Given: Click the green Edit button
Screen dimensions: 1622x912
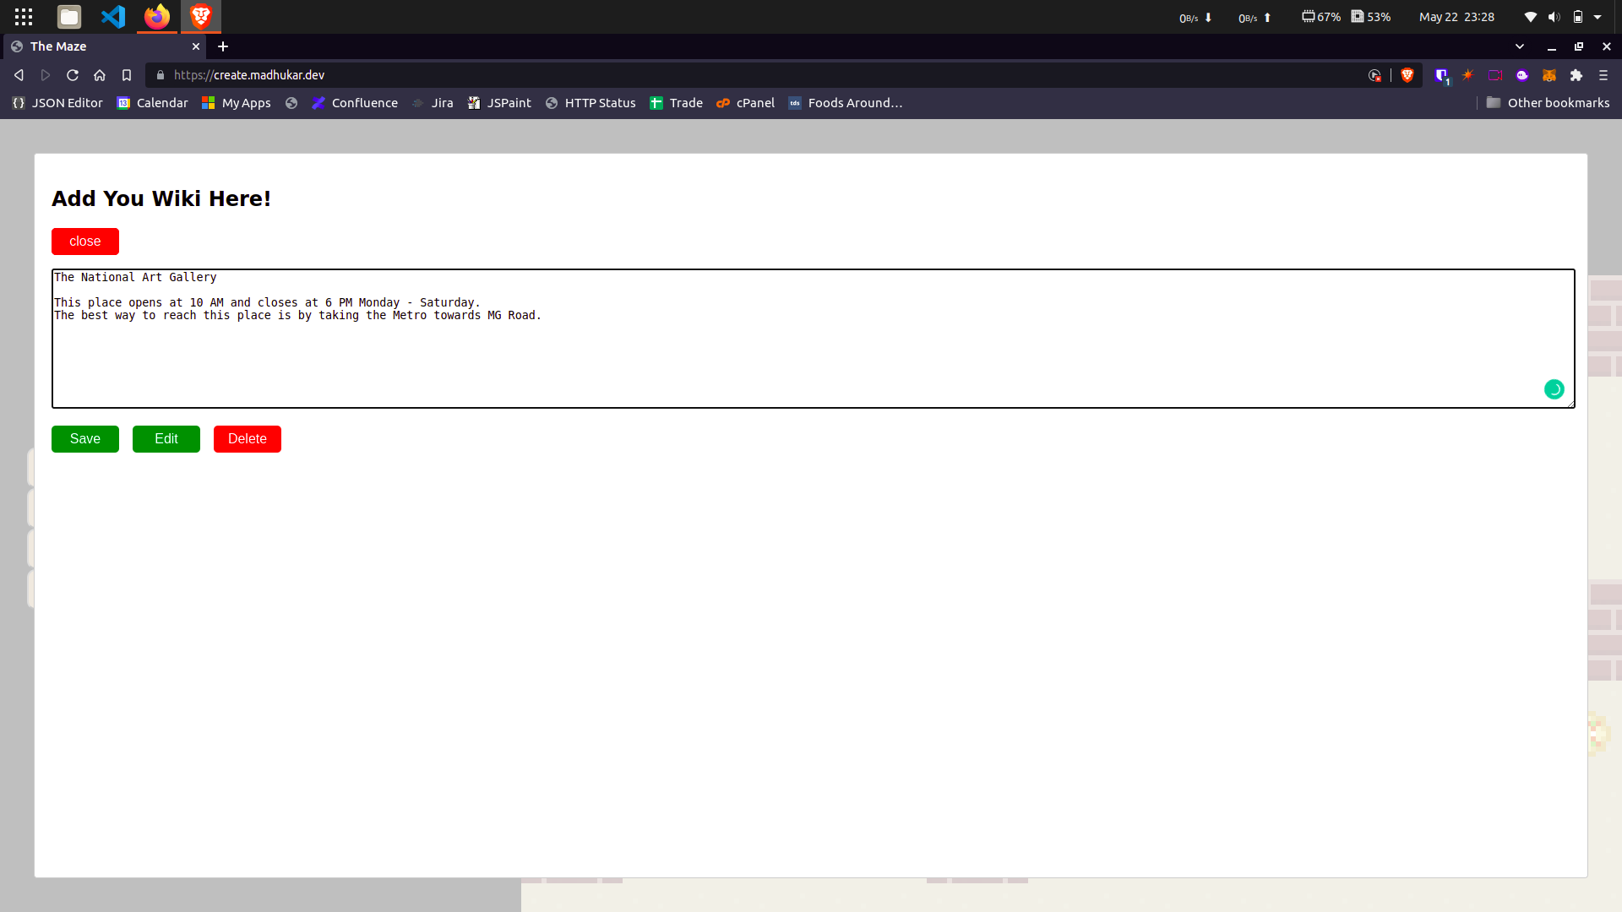Looking at the screenshot, I should pyautogui.click(x=166, y=439).
